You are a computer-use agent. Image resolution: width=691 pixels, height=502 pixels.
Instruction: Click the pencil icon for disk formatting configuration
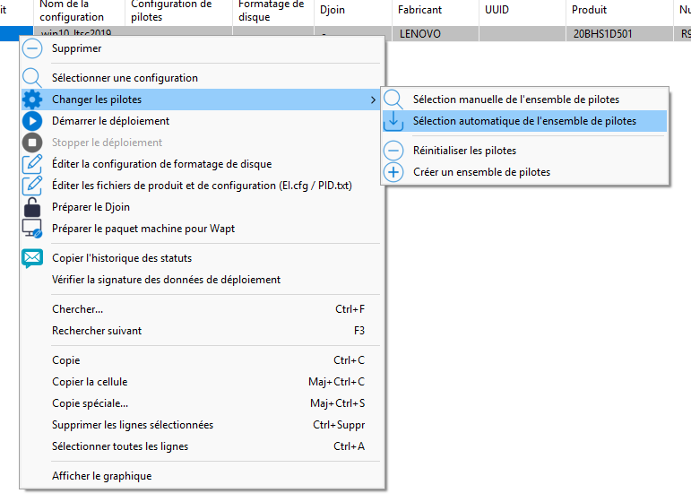point(32,164)
